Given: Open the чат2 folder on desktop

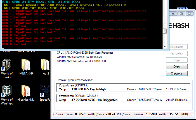Looking at the screenshot, I should [x=46, y=67].
